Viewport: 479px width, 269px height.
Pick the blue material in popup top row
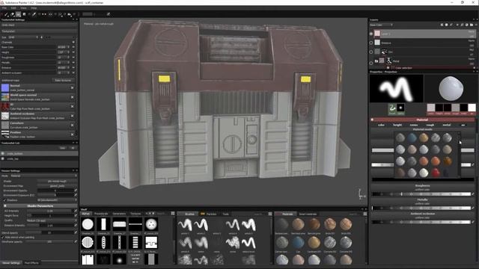(412, 137)
